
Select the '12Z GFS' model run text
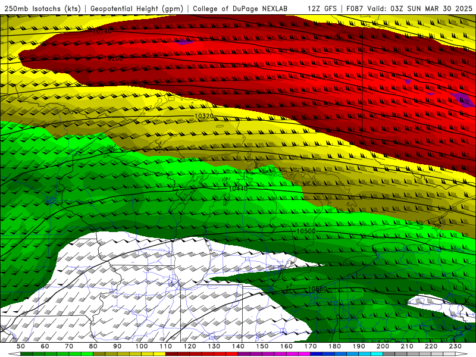[x=322, y=9]
